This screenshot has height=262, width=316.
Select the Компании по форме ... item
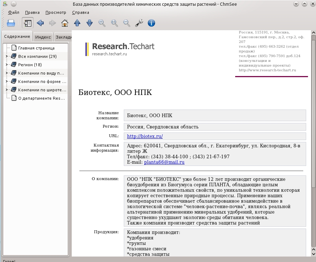pyautogui.click(x=42, y=82)
